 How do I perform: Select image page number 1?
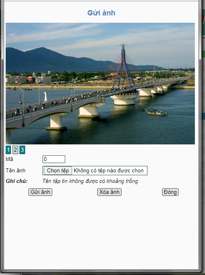click(x=8, y=150)
